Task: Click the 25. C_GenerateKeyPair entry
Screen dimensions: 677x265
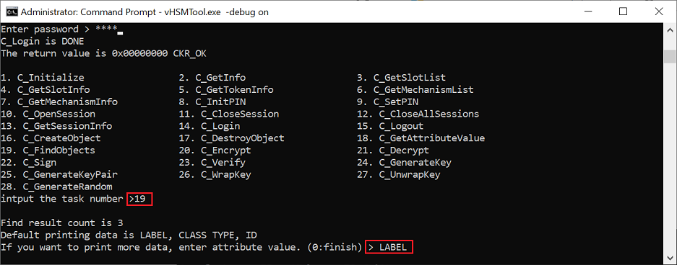Action: coord(59,175)
